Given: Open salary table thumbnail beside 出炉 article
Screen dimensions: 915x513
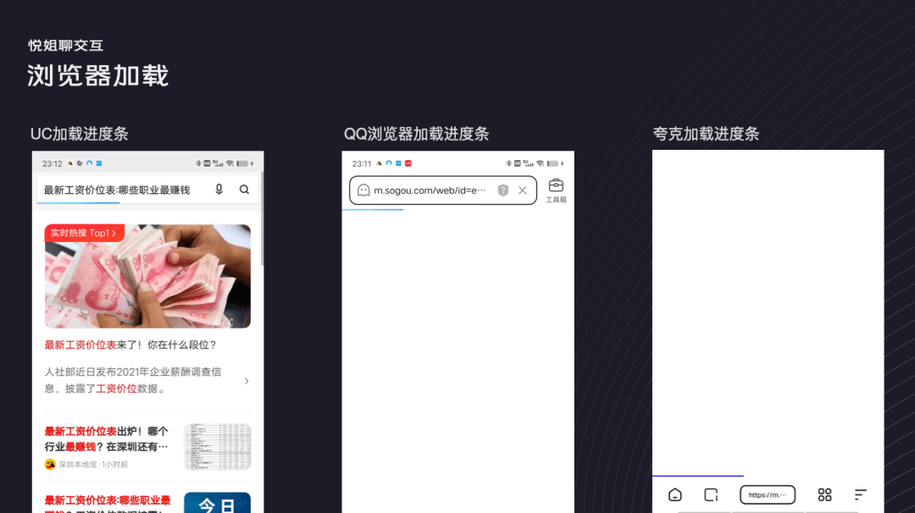Looking at the screenshot, I should (x=218, y=447).
